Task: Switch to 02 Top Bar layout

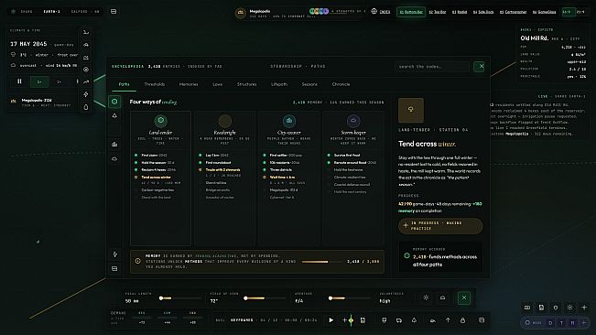Action: (437, 12)
